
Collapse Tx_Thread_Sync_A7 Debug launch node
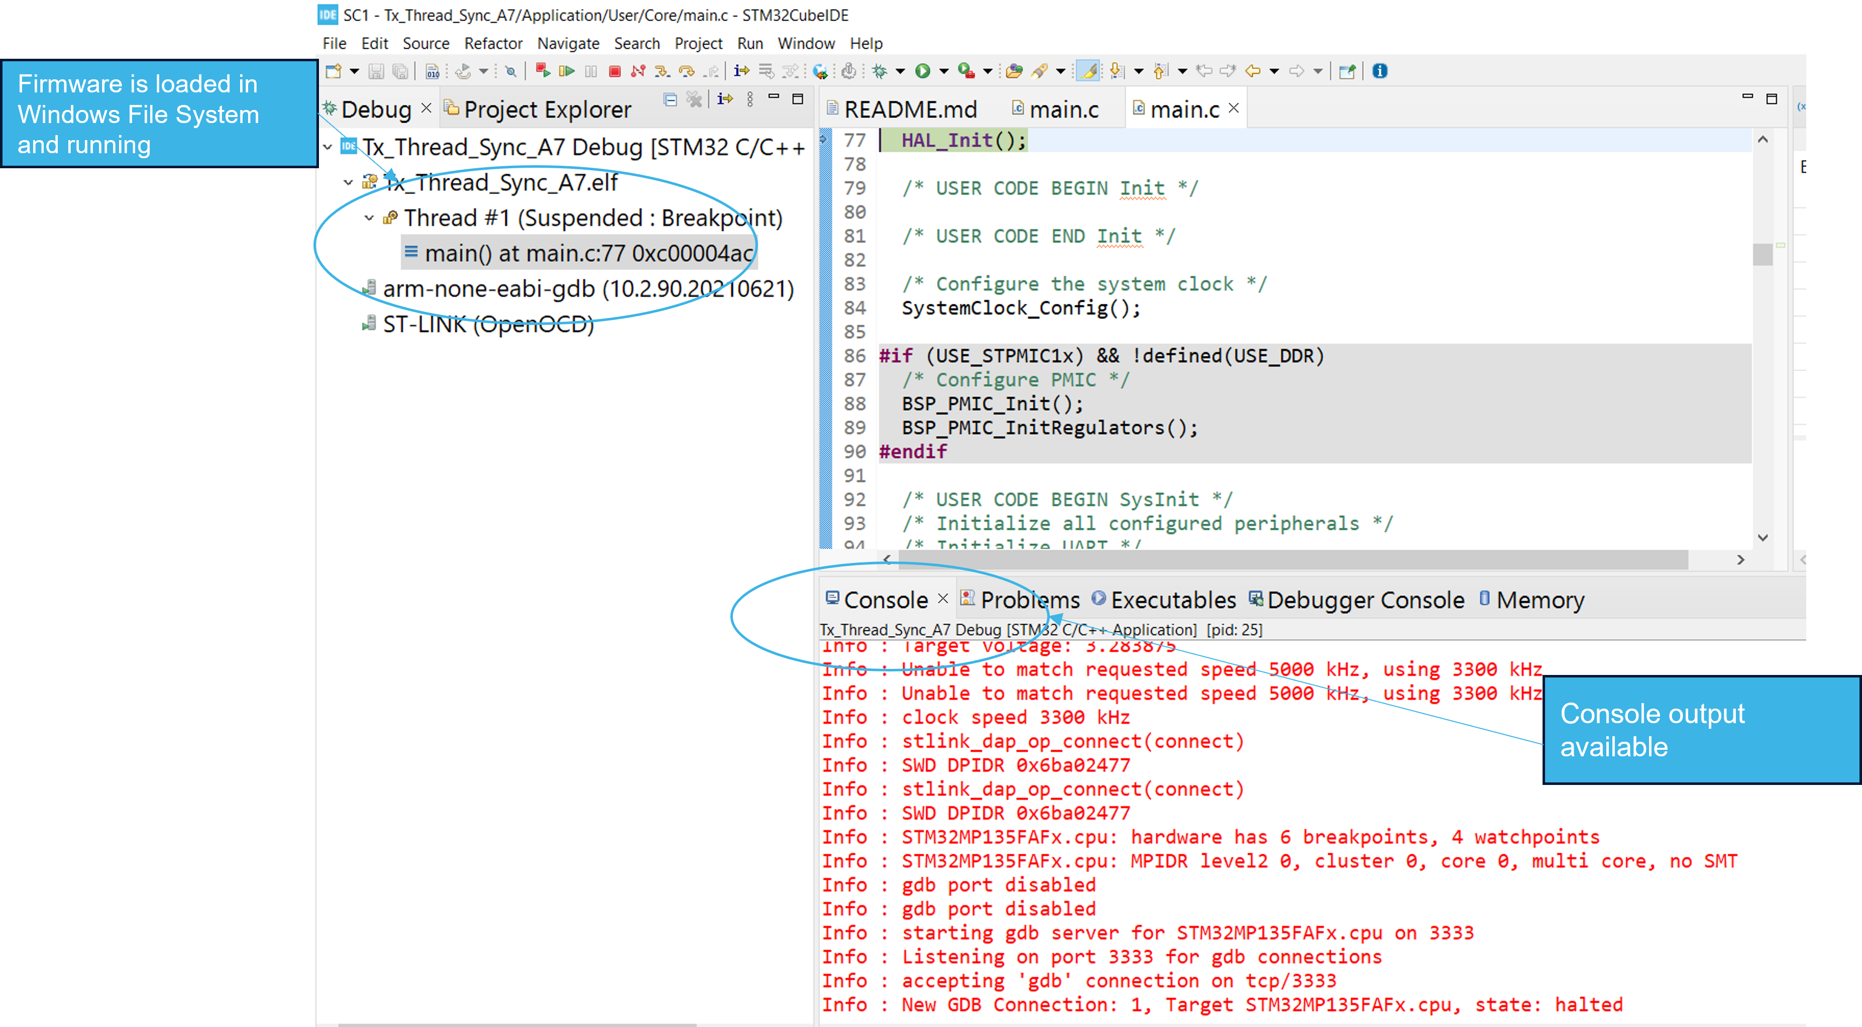[327, 147]
